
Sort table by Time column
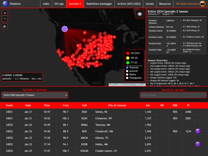[x=47, y=105]
